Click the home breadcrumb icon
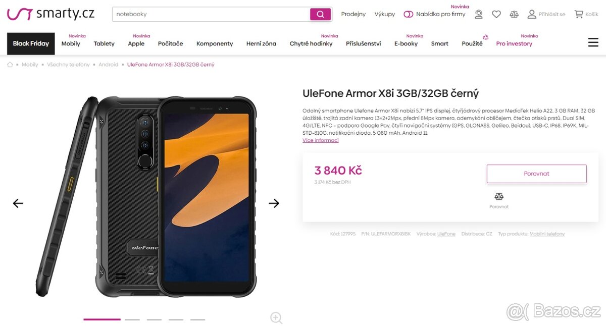The width and height of the screenshot is (606, 326). pos(10,64)
